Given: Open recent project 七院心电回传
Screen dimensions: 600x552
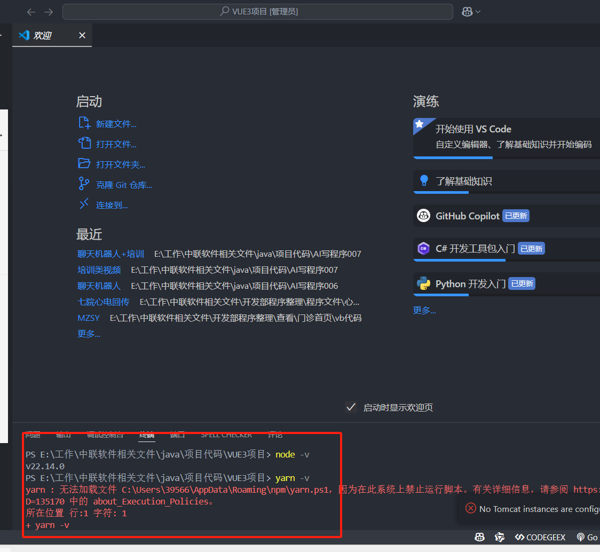Looking at the screenshot, I should click(x=104, y=302).
